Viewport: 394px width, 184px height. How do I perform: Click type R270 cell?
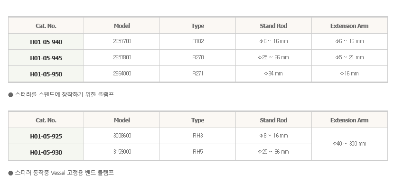(198, 57)
